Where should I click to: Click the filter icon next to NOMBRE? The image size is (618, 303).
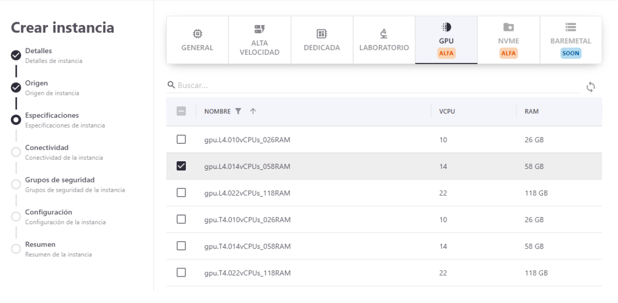(237, 111)
